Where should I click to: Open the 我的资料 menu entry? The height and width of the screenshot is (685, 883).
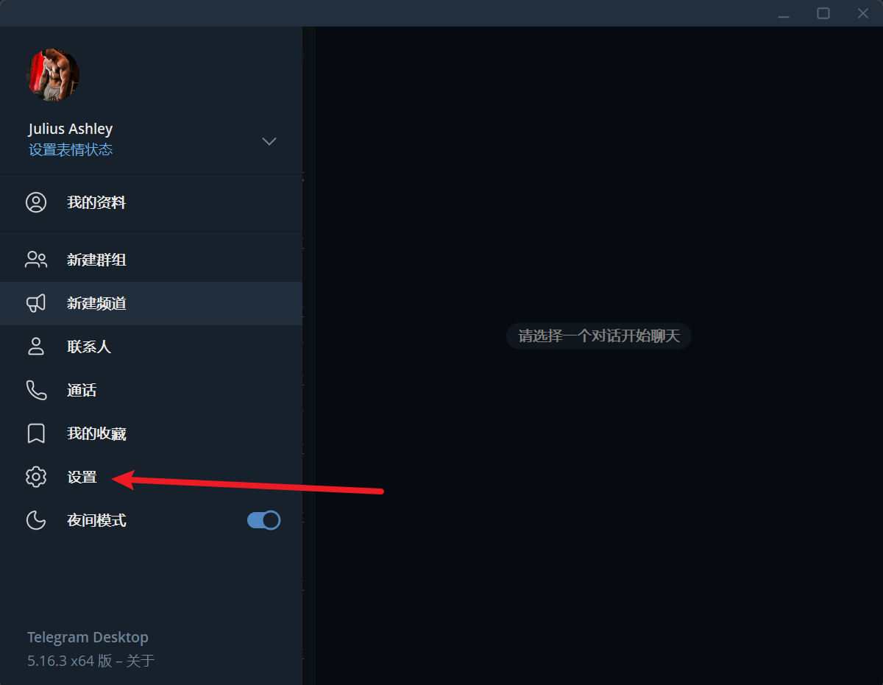pos(151,202)
